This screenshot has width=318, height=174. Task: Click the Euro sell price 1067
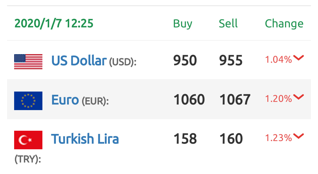click(x=235, y=100)
